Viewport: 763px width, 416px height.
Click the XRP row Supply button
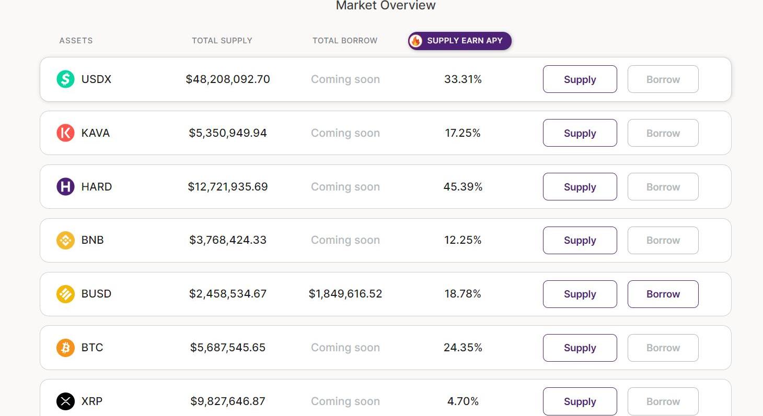tap(580, 401)
